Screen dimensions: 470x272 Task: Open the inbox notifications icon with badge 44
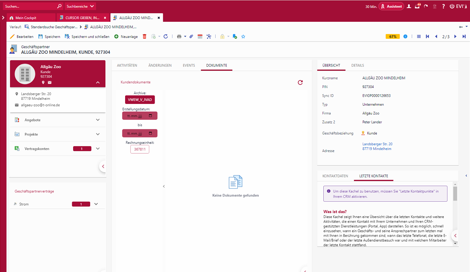coord(417,6)
